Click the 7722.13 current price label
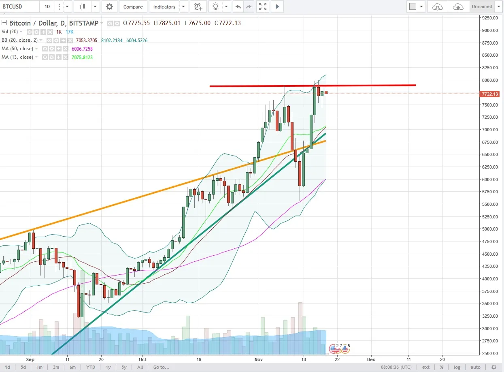The image size is (504, 372). click(x=489, y=94)
